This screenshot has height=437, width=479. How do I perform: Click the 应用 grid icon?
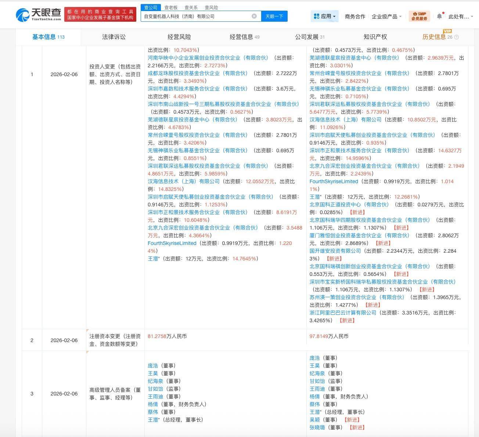pyautogui.click(x=316, y=16)
